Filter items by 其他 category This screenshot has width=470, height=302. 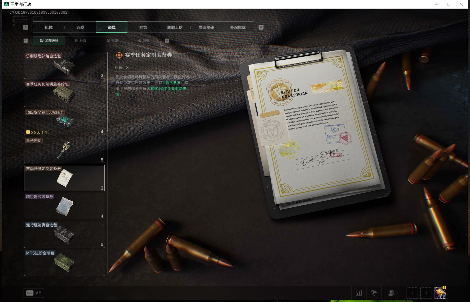144,40
